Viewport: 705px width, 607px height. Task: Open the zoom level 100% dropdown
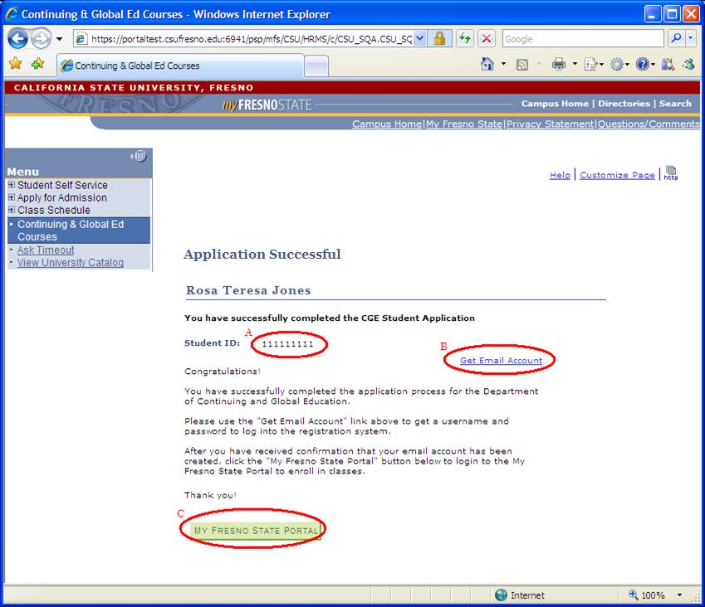coord(679,595)
